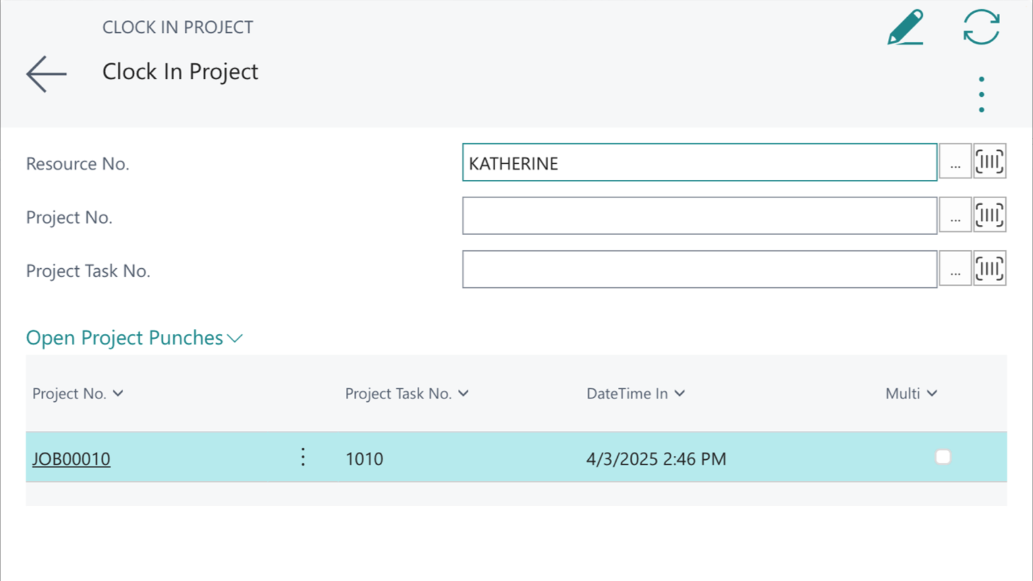Click the back arrow icon
Image resolution: width=1033 pixels, height=581 pixels.
(46, 74)
